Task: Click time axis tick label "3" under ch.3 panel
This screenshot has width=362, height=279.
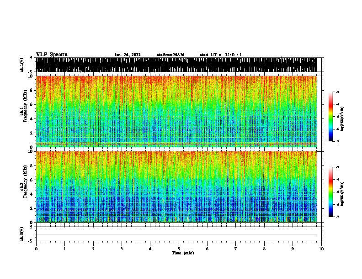Action: coord(122,249)
